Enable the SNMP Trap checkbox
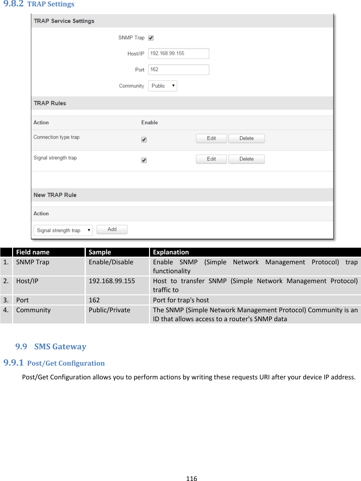Image resolution: width=361 pixels, height=481 pixels. coord(151,38)
